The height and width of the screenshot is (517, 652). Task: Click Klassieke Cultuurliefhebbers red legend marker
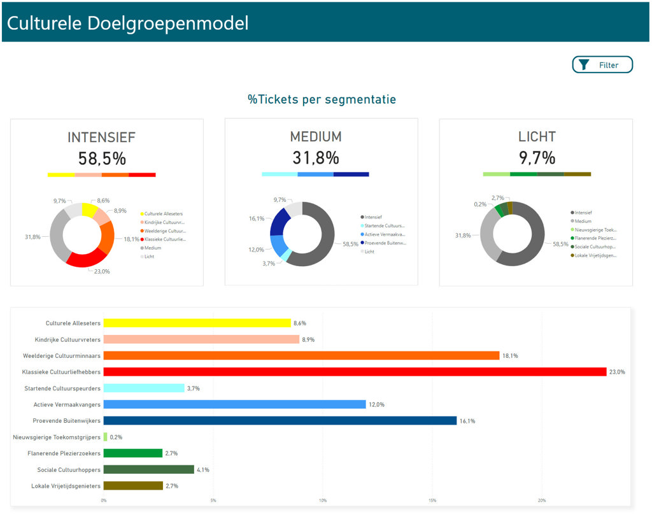pos(142,239)
